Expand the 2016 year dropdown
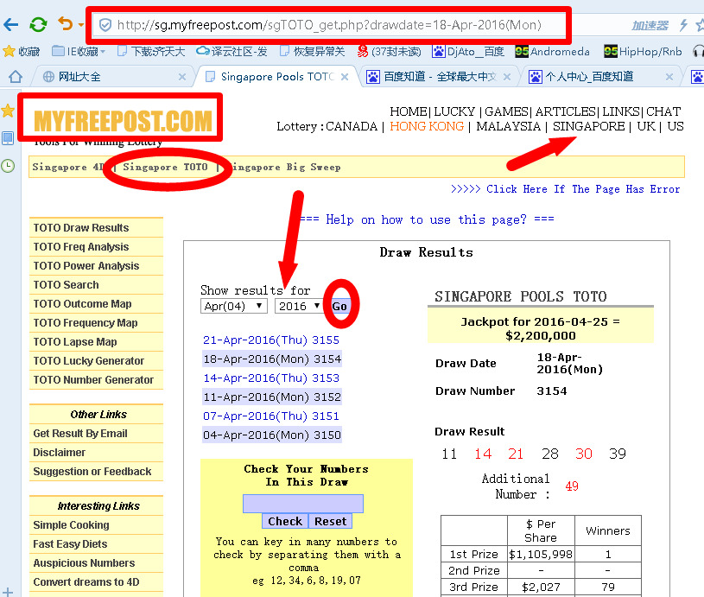 point(299,306)
